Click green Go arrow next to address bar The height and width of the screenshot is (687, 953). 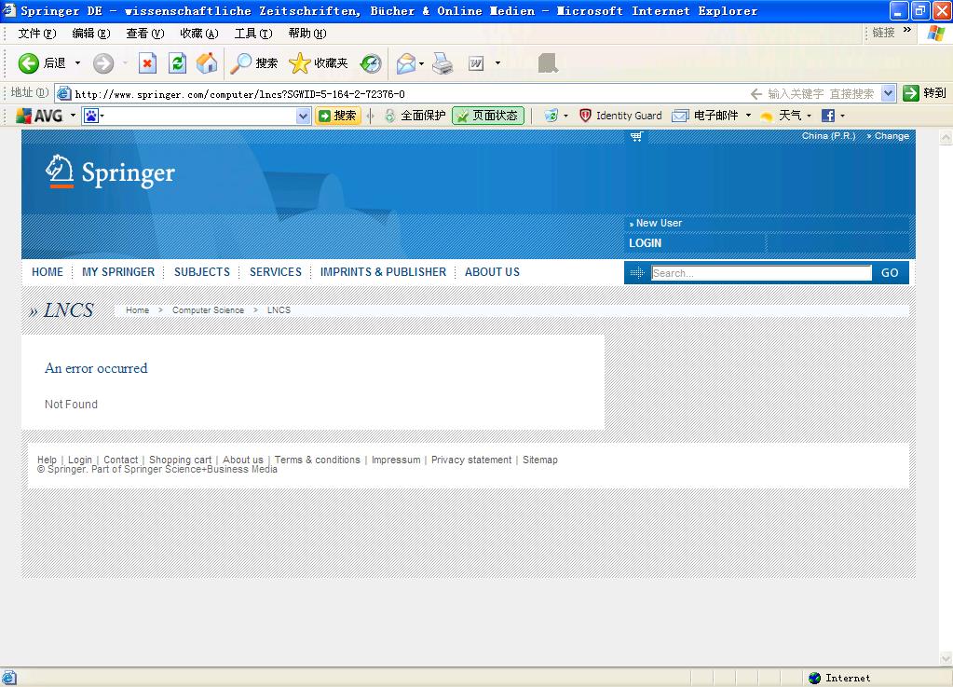tap(910, 93)
